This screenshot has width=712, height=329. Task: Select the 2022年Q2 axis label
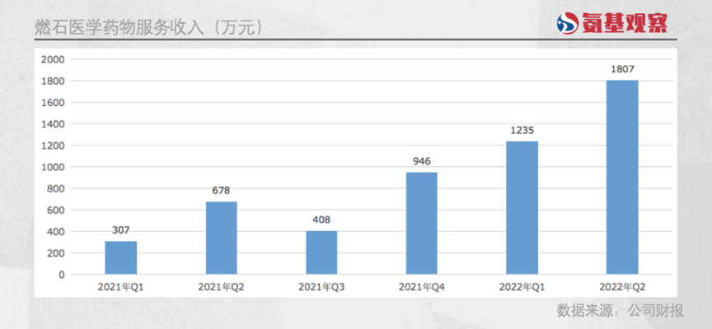coord(622,287)
